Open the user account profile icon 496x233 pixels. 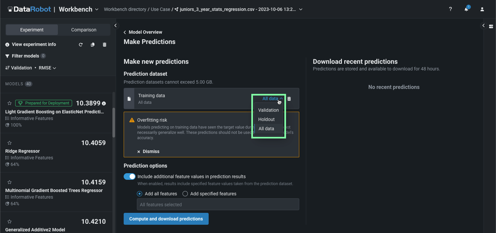pos(482,9)
